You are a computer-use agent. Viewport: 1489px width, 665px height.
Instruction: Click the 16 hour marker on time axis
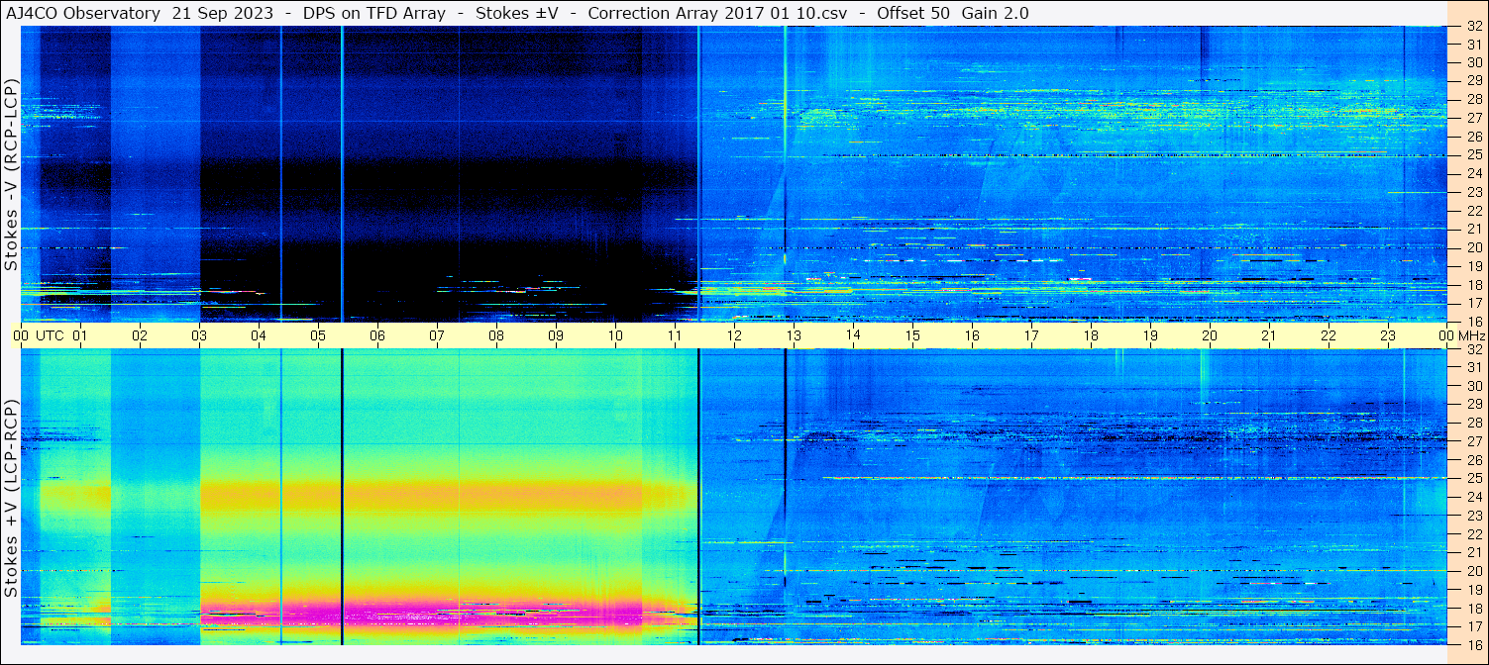(972, 335)
